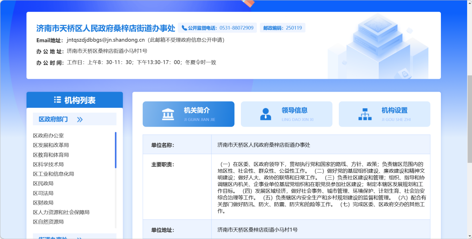Open 区发展和改革局 in the agency list

pos(51,145)
